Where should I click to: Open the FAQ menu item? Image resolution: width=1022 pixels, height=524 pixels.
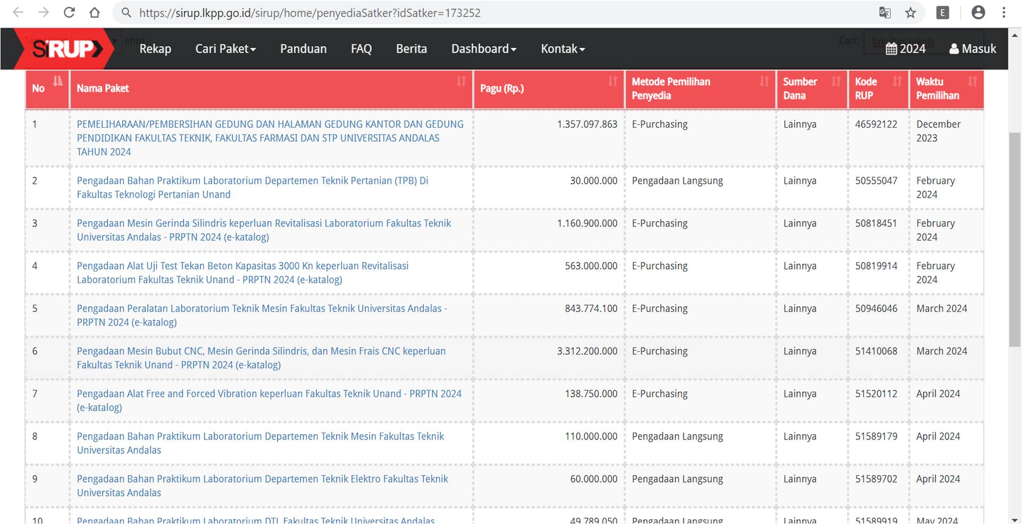pyautogui.click(x=361, y=49)
